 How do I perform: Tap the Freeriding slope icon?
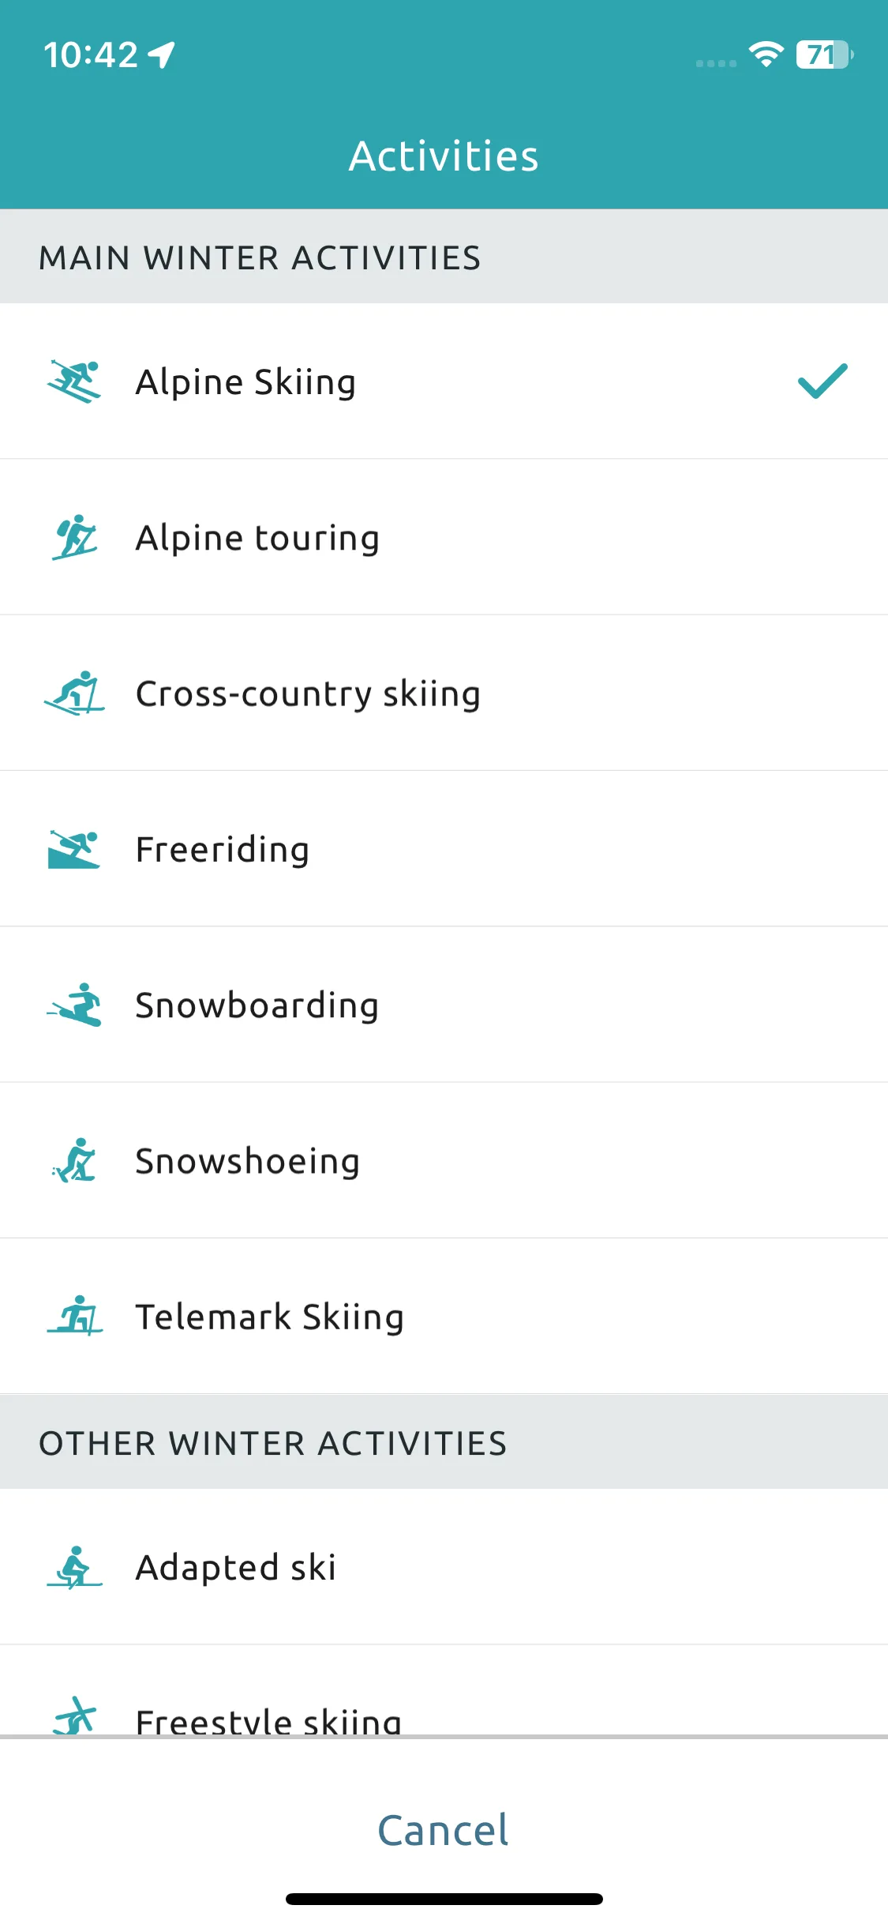tap(74, 849)
